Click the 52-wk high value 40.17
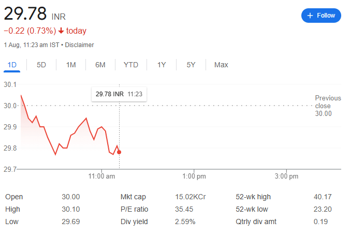Image resolution: width=350 pixels, height=236 pixels. pyautogui.click(x=323, y=197)
